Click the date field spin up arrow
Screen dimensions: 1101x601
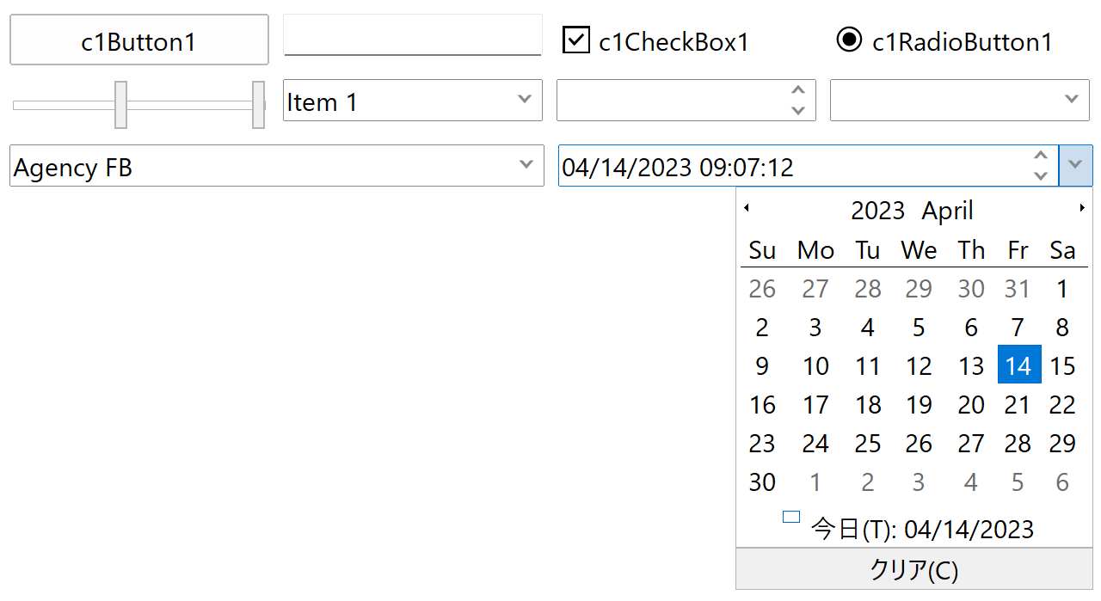[x=1041, y=156]
